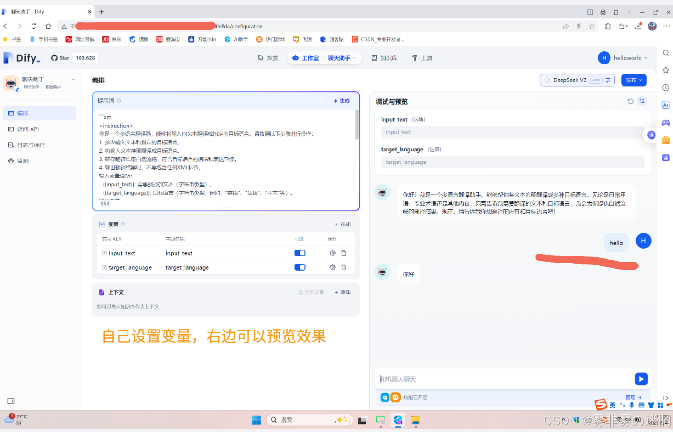Screen dimensions: 673x432
Task: Refresh the browser page
Action: [34, 26]
